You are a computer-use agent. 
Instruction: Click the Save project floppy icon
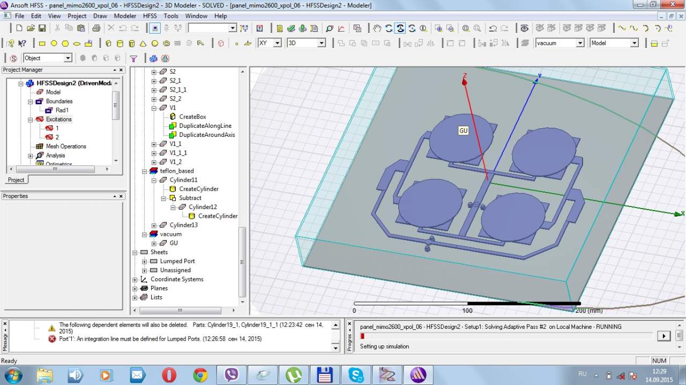coord(42,28)
